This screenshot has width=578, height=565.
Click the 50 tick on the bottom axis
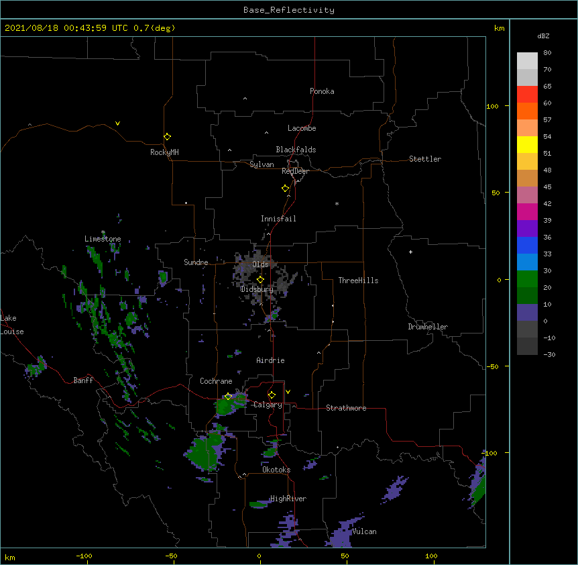[x=345, y=556]
